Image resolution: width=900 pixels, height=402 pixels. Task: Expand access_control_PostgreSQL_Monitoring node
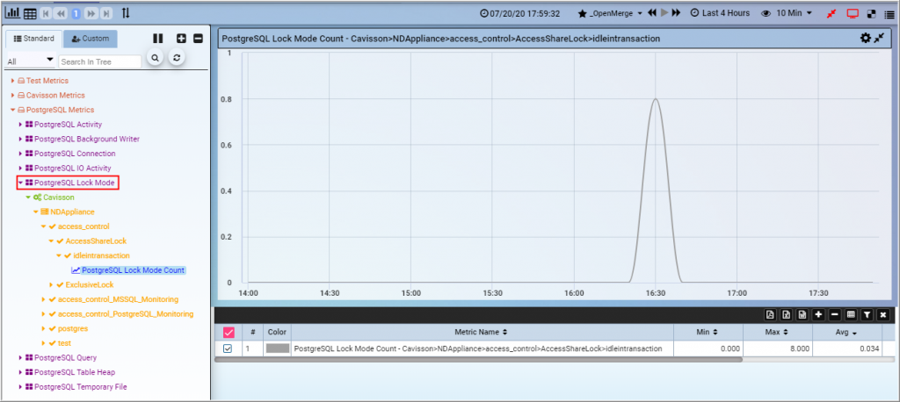click(x=43, y=314)
